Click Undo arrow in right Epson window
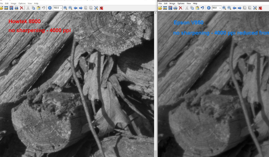Image resolution: width=269 pixels, height=157 pixels. (x=202, y=8)
